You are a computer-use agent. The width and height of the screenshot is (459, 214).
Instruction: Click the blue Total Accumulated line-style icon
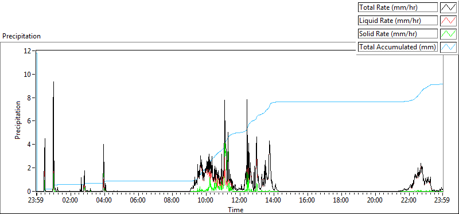tap(449, 46)
